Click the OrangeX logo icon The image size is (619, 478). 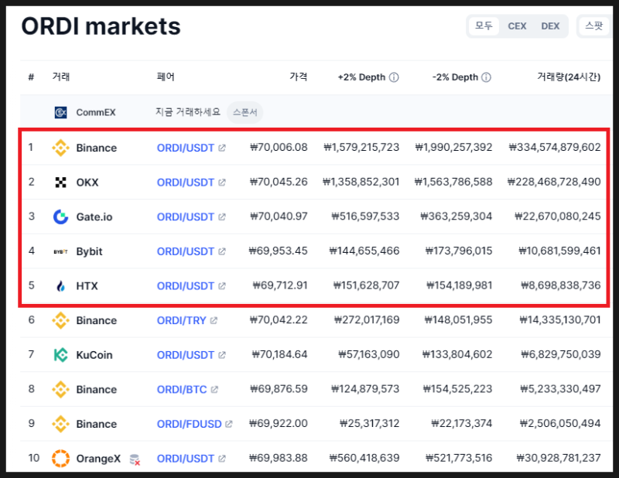point(60,458)
